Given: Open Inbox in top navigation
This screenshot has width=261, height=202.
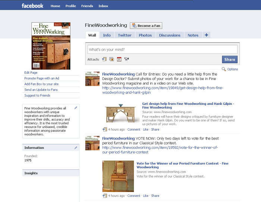Looking at the screenshot, I should pyautogui.click(x=103, y=6).
